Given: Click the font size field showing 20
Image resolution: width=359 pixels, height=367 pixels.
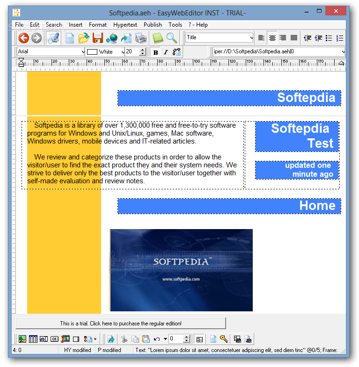Looking at the screenshot, I should (132, 51).
